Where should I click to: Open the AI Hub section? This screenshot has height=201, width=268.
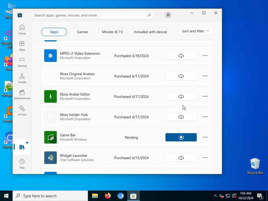22,111
